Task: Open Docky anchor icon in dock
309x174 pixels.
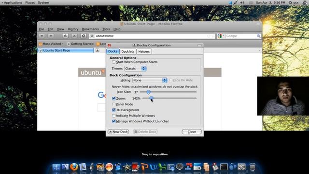Action: pyautogui.click(x=56, y=167)
